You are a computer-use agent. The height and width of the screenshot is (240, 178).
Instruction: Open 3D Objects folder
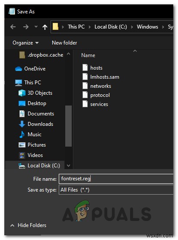coord(40,93)
